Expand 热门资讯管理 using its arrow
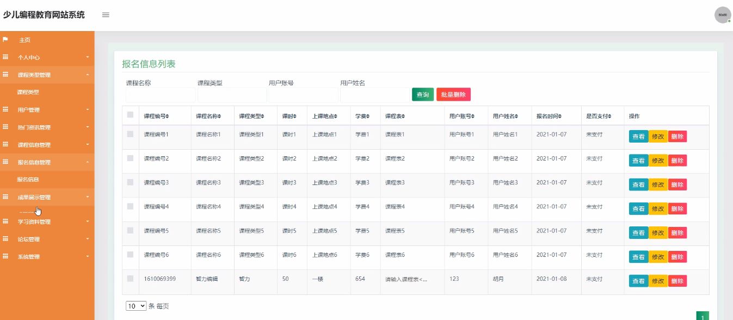The width and height of the screenshot is (733, 320). [87, 127]
